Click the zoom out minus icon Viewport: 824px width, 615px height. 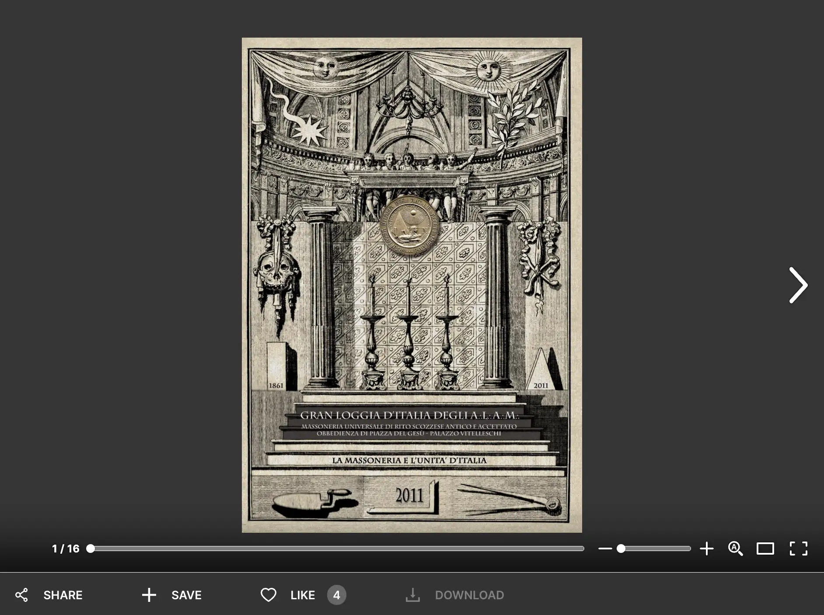pos(605,549)
